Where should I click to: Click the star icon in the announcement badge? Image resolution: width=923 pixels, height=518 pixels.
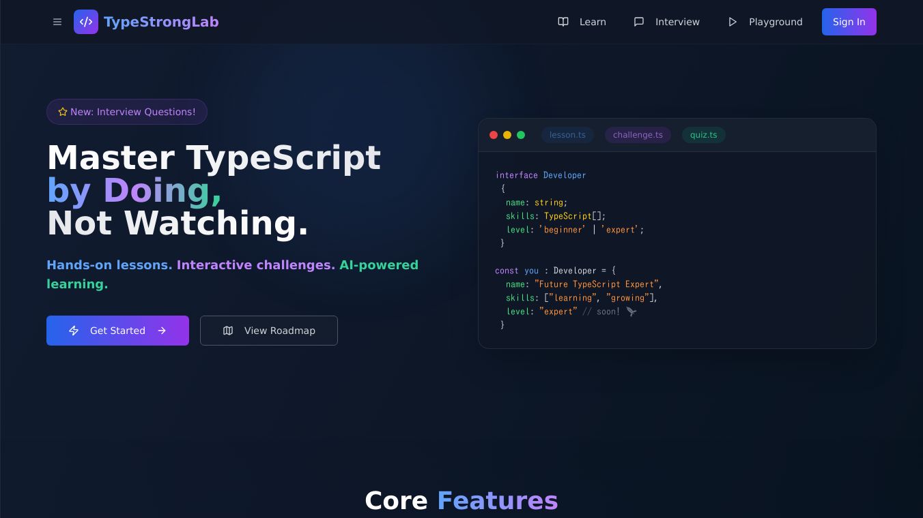[63, 112]
